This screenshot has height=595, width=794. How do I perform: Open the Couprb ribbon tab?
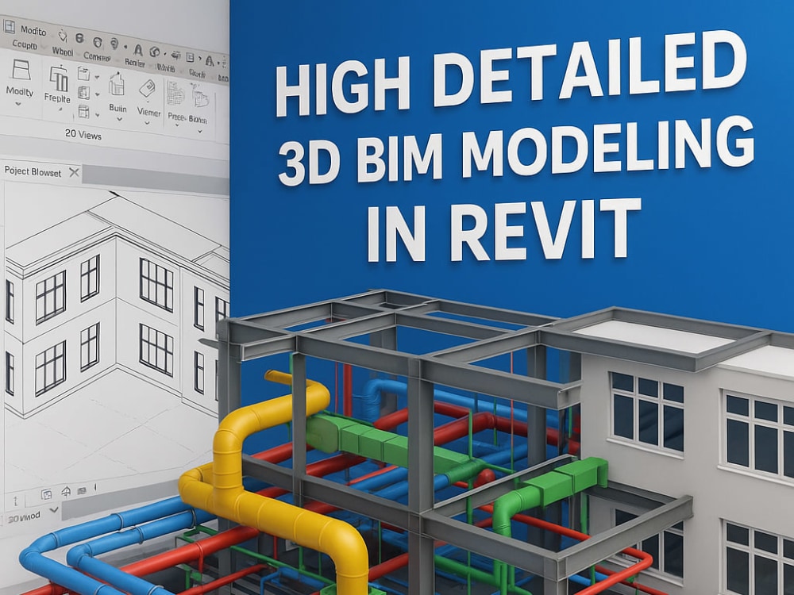pyautogui.click(x=25, y=44)
